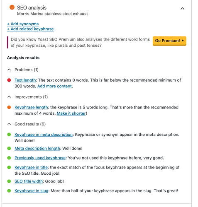Click red bullet beside Text length problem
Screen dimensions: 198x207
click(x=9, y=80)
